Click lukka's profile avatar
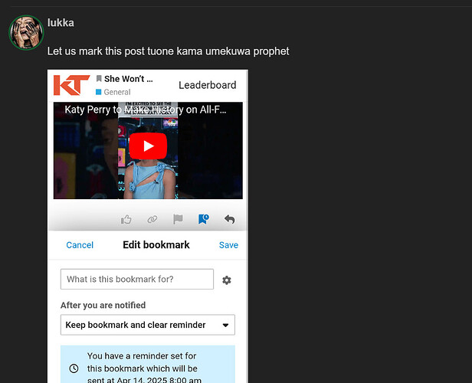The image size is (472, 383). (x=27, y=32)
